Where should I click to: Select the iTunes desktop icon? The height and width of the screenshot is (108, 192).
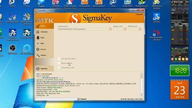[x=27, y=3]
